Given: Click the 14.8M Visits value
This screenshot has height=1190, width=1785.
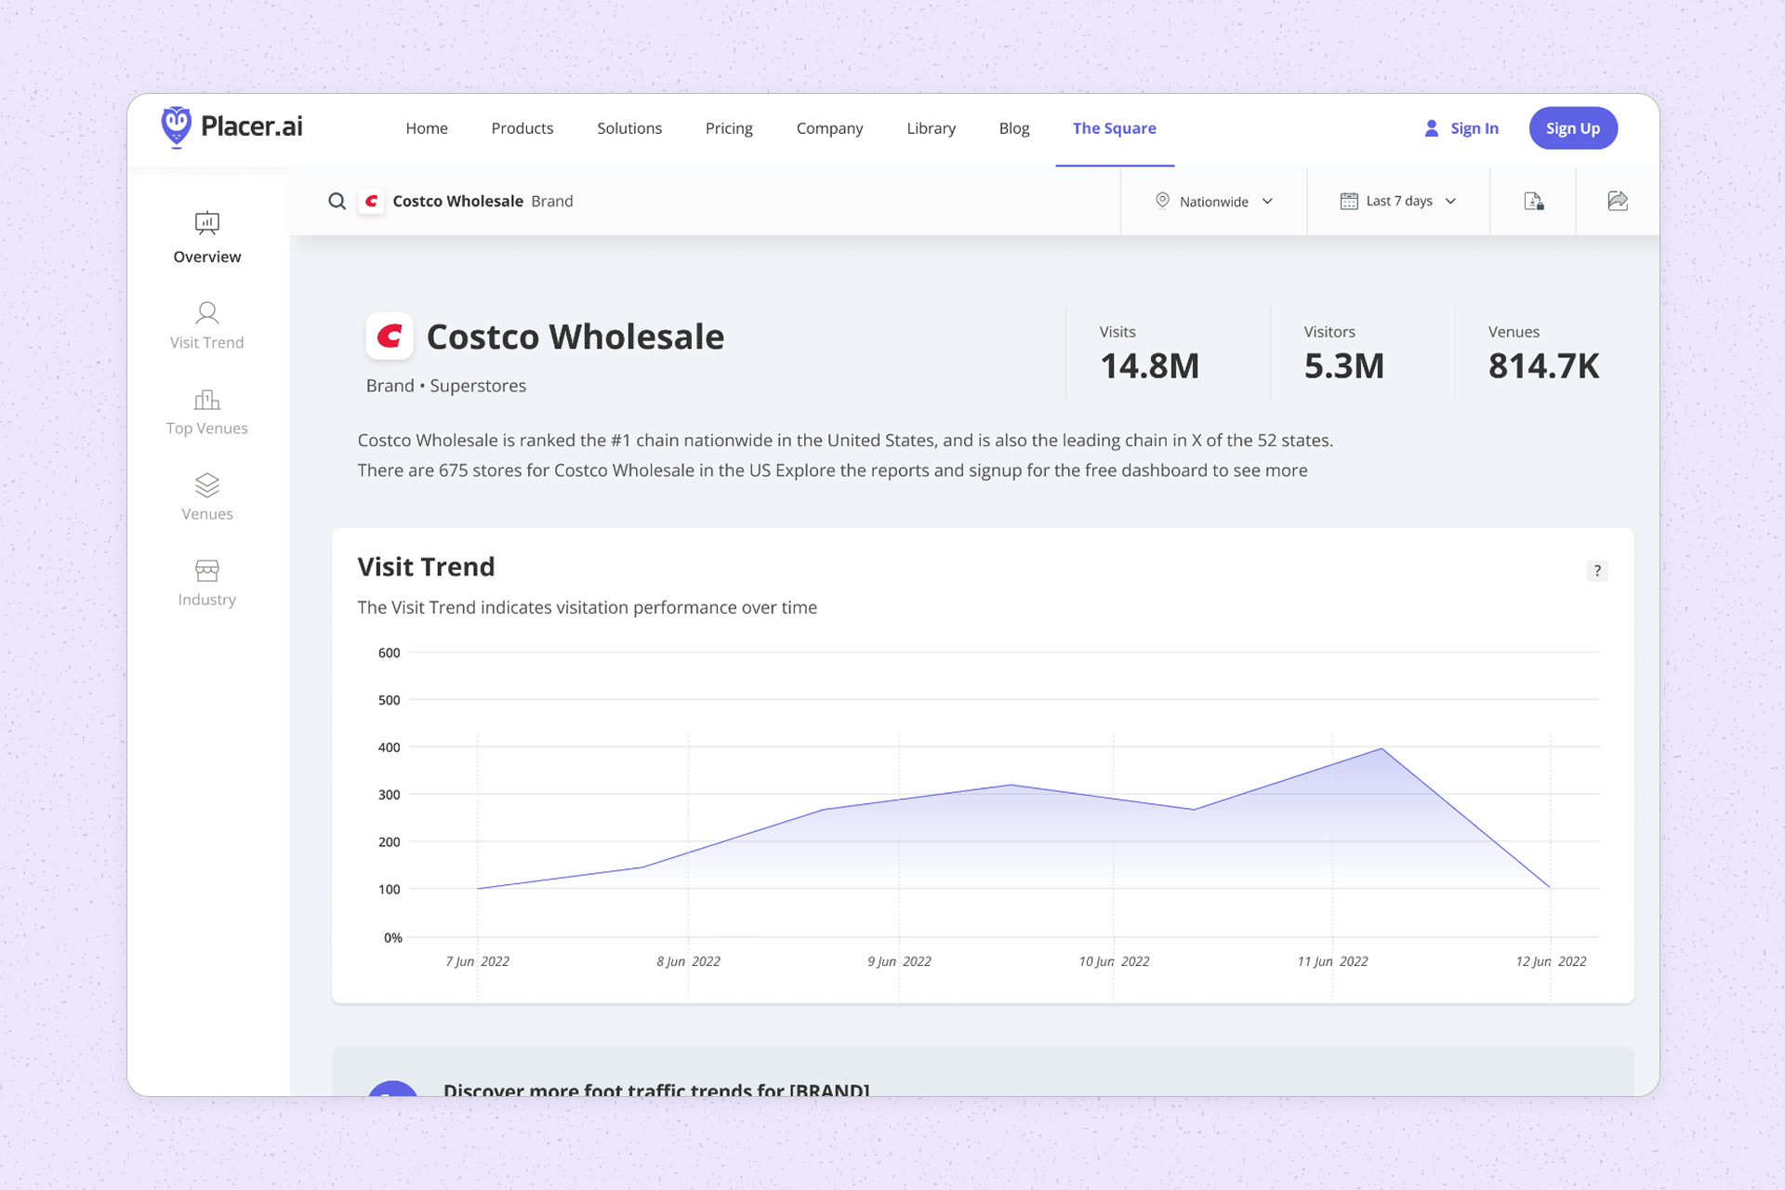Looking at the screenshot, I should (x=1149, y=366).
